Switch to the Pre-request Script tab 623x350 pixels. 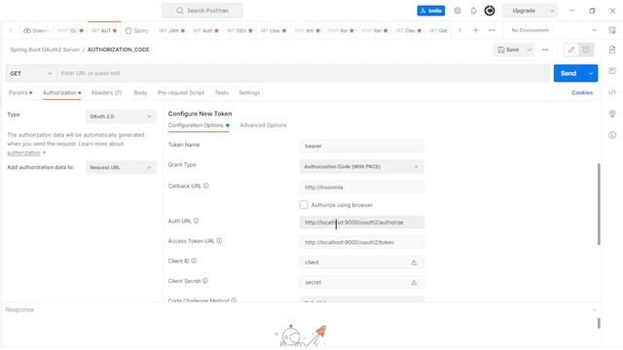pos(181,92)
